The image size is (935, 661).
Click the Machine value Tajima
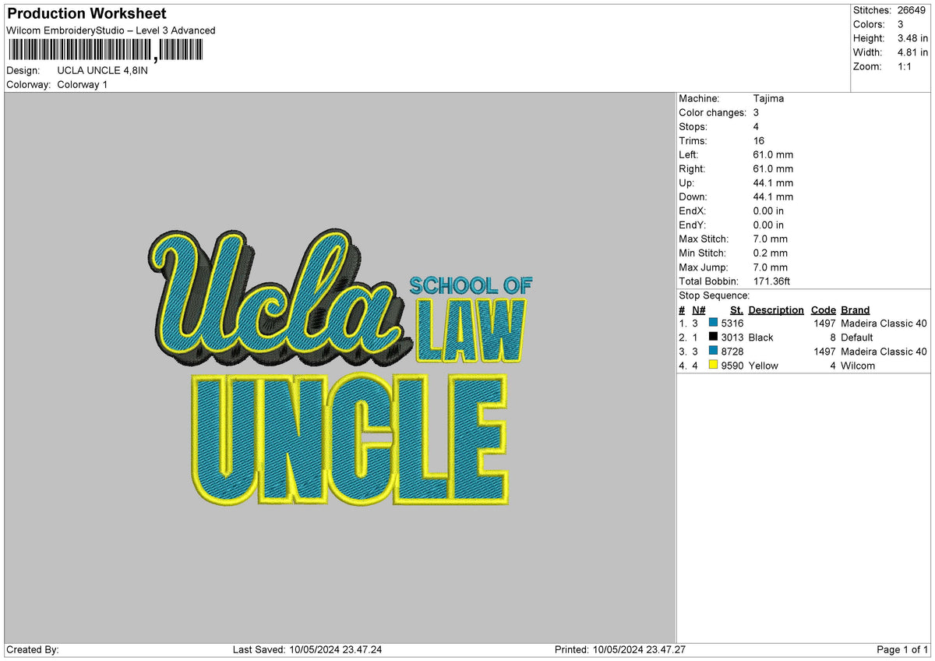768,98
